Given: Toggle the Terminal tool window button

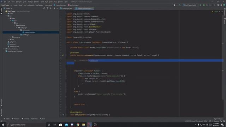Looking at the screenshot, I should 25,119.
